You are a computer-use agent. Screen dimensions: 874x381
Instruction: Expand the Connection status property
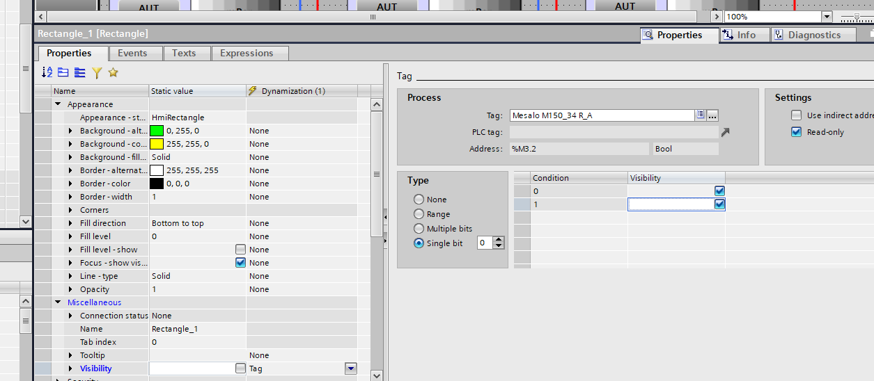[x=70, y=316]
